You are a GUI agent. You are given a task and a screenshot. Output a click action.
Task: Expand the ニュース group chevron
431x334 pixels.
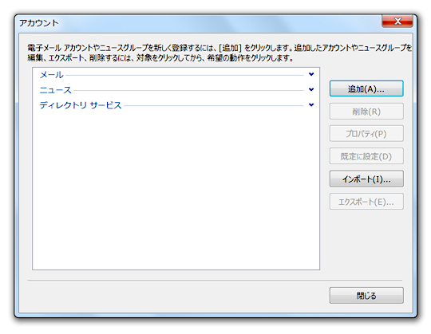311,89
